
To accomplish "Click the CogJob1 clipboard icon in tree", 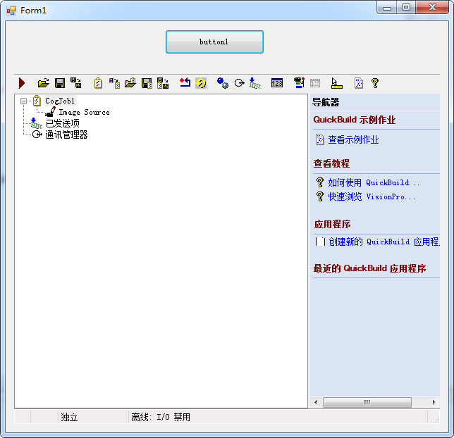I will [37, 101].
